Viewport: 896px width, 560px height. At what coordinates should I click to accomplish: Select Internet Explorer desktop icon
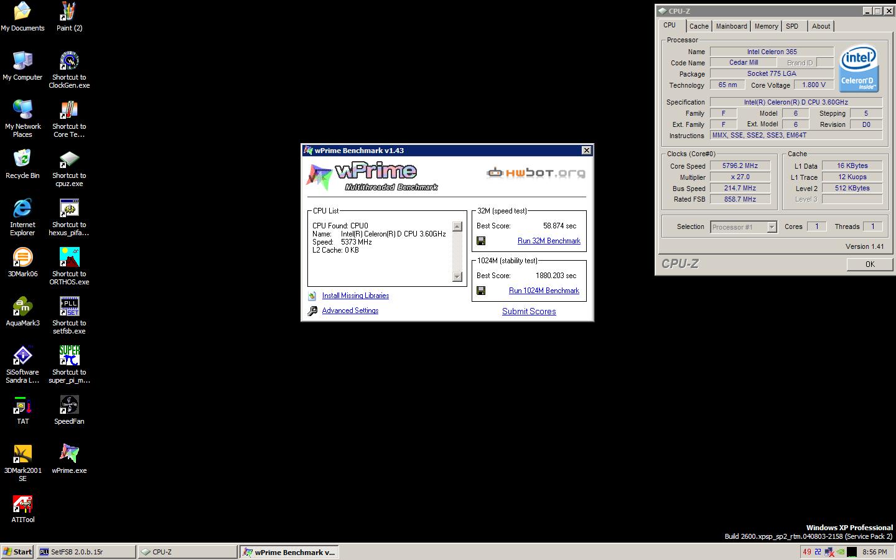22,217
